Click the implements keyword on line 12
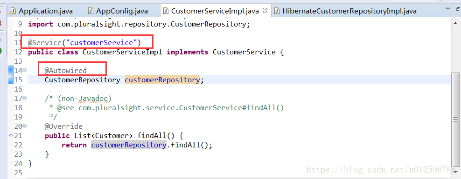Image resolution: width=461 pixels, height=179 pixels. tap(188, 52)
